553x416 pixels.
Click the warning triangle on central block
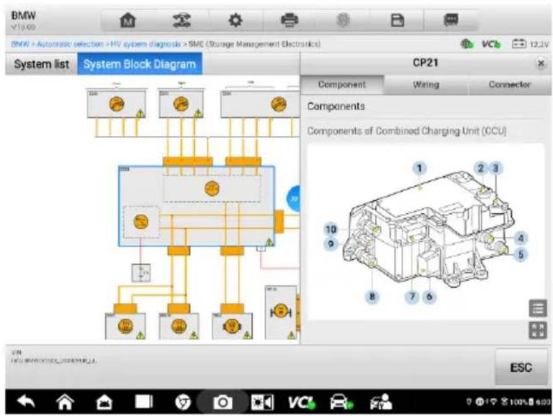tap(270, 242)
